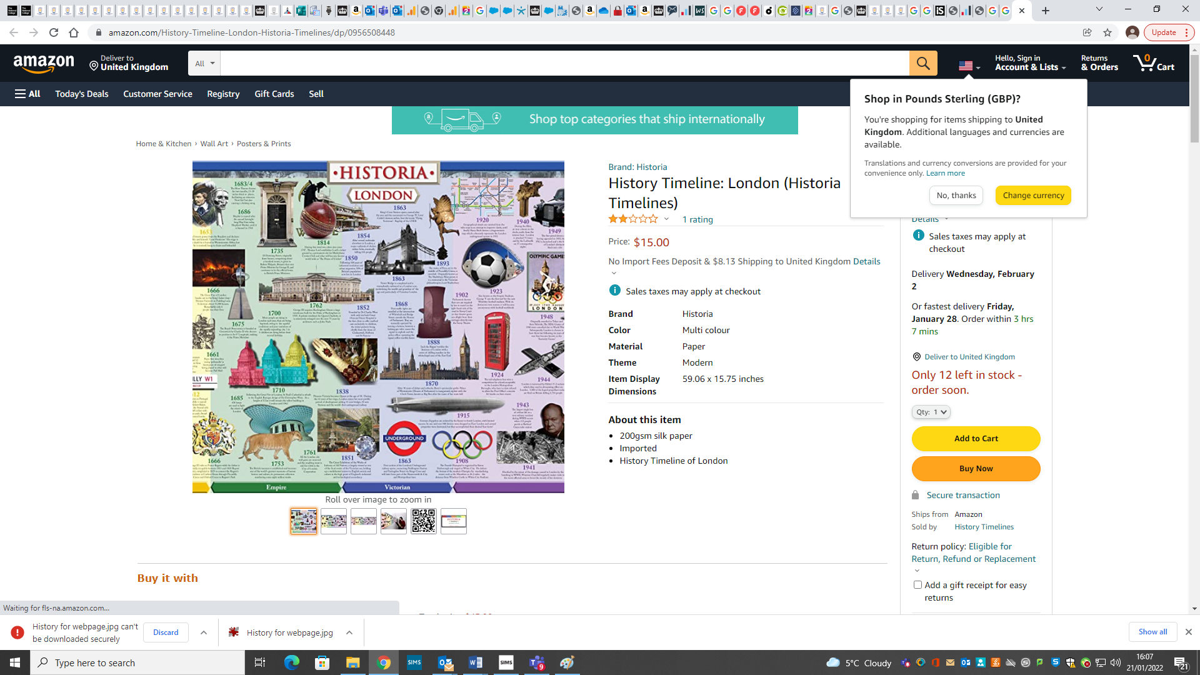Click Show all downloads

point(1152,632)
